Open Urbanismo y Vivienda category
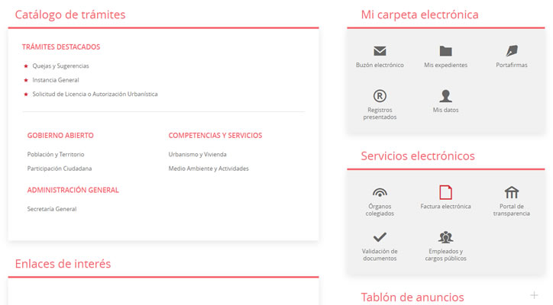Image resolution: width=553 pixels, height=305 pixels. [197, 154]
